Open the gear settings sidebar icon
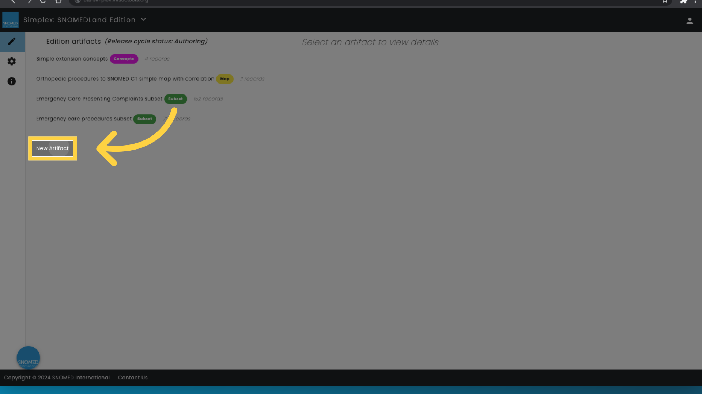 coord(12,61)
